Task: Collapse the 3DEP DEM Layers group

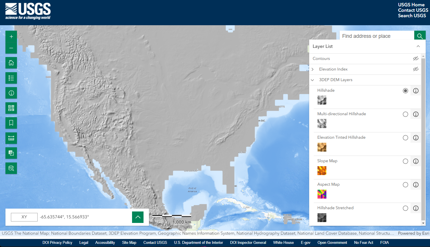Action: click(x=313, y=80)
